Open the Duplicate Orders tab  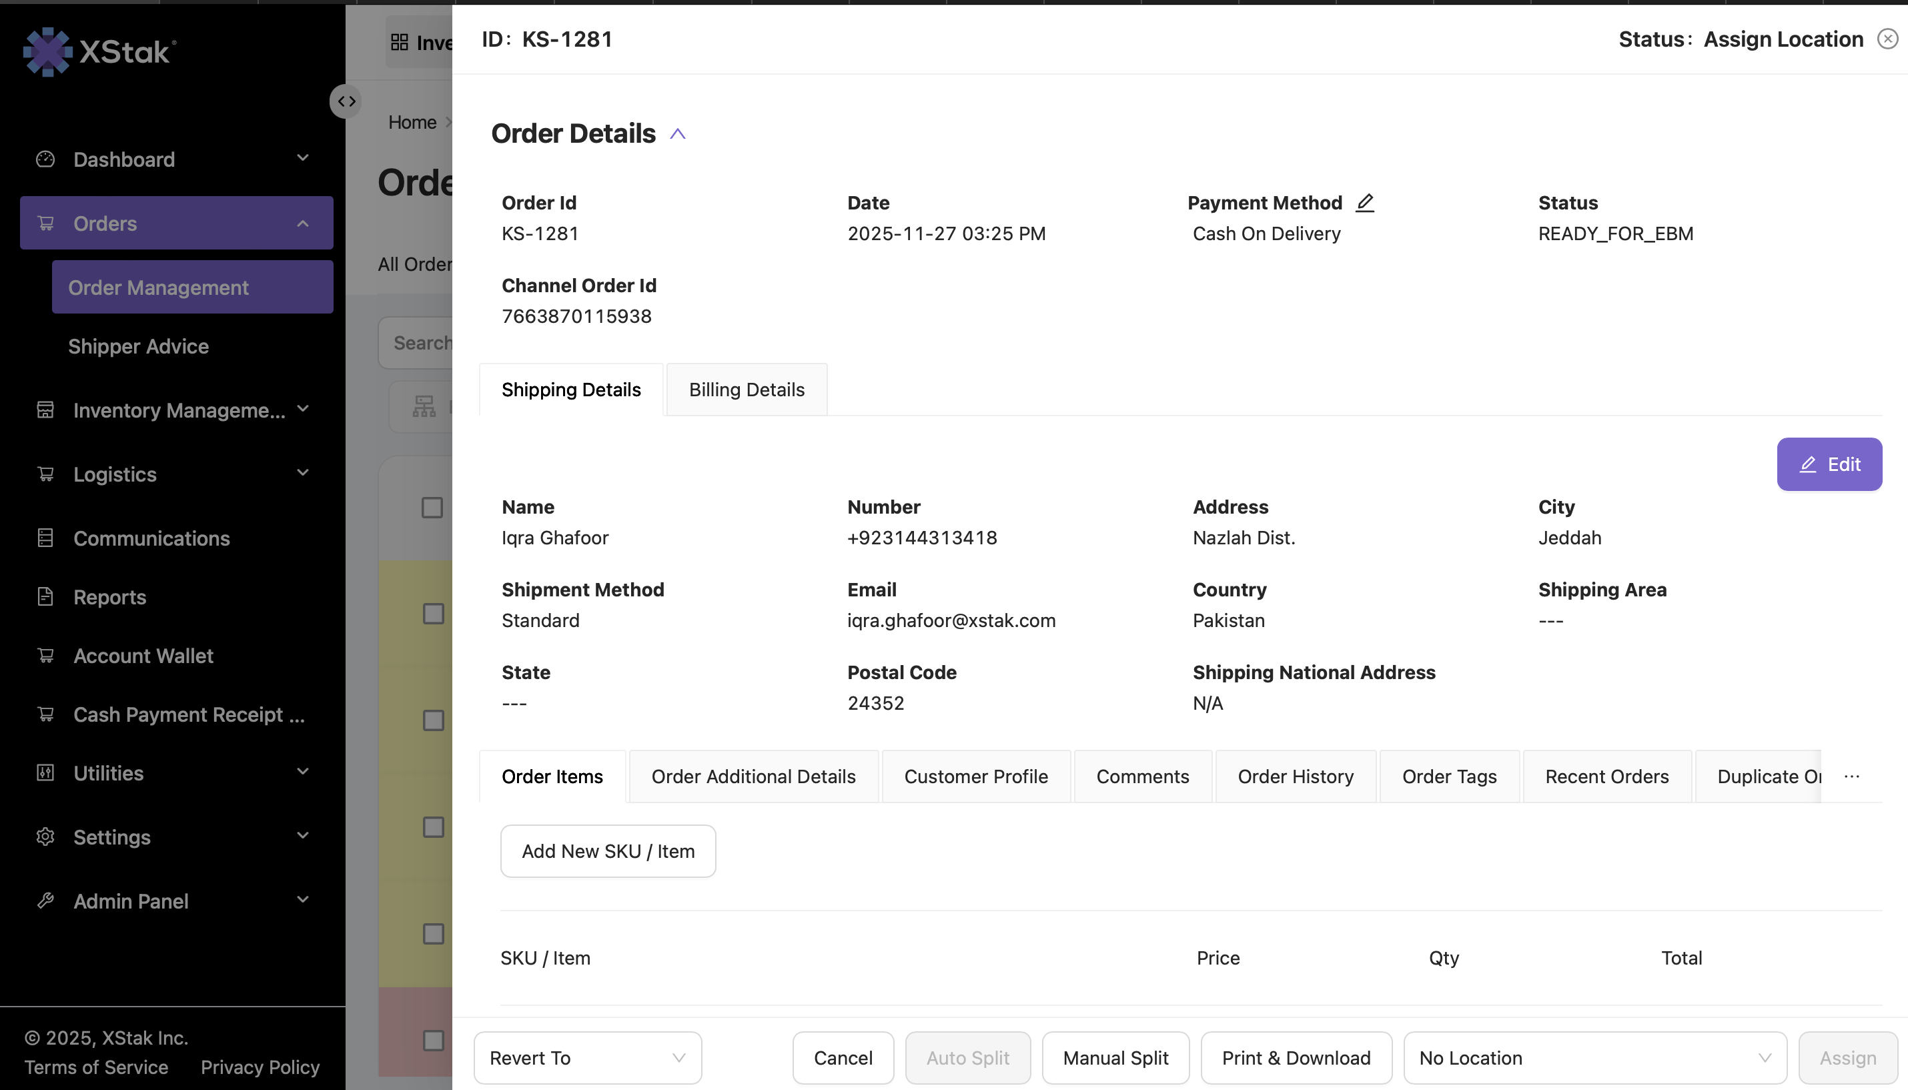1759,776
